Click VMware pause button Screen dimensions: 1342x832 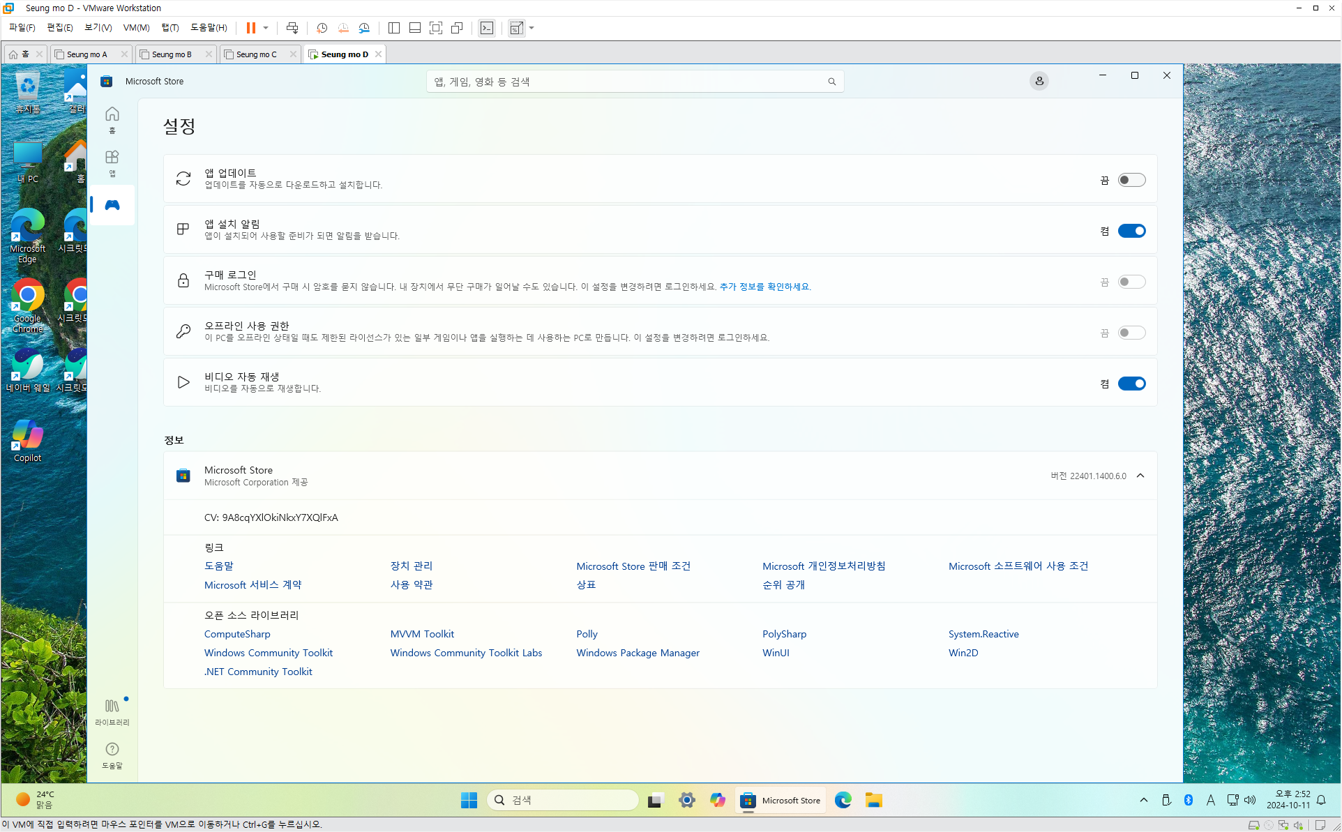pos(251,28)
